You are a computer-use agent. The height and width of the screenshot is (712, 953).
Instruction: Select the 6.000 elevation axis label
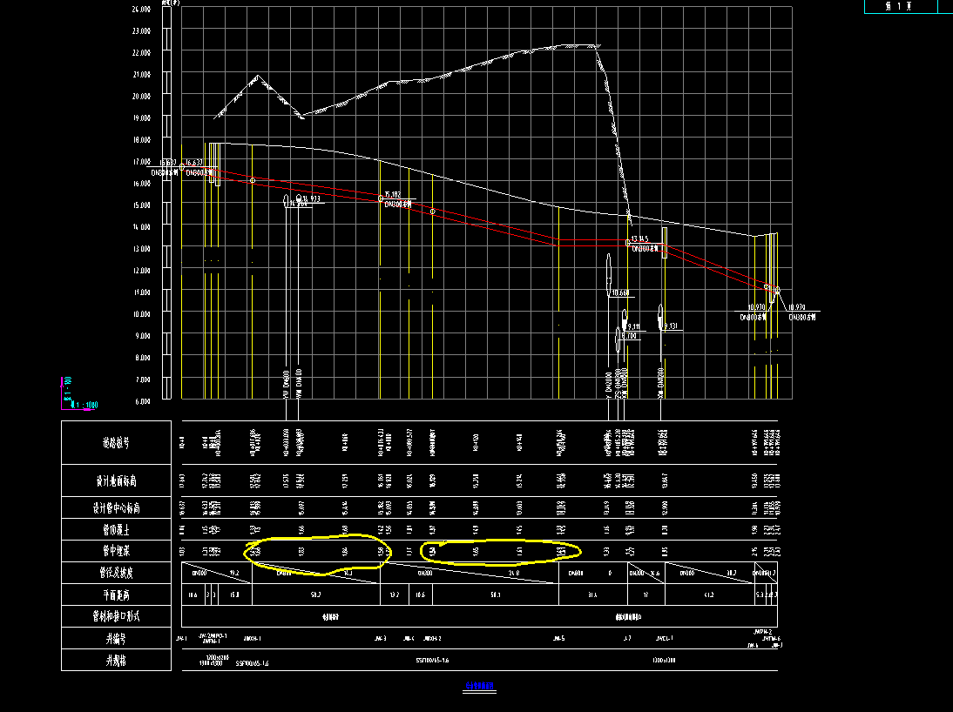(141, 401)
